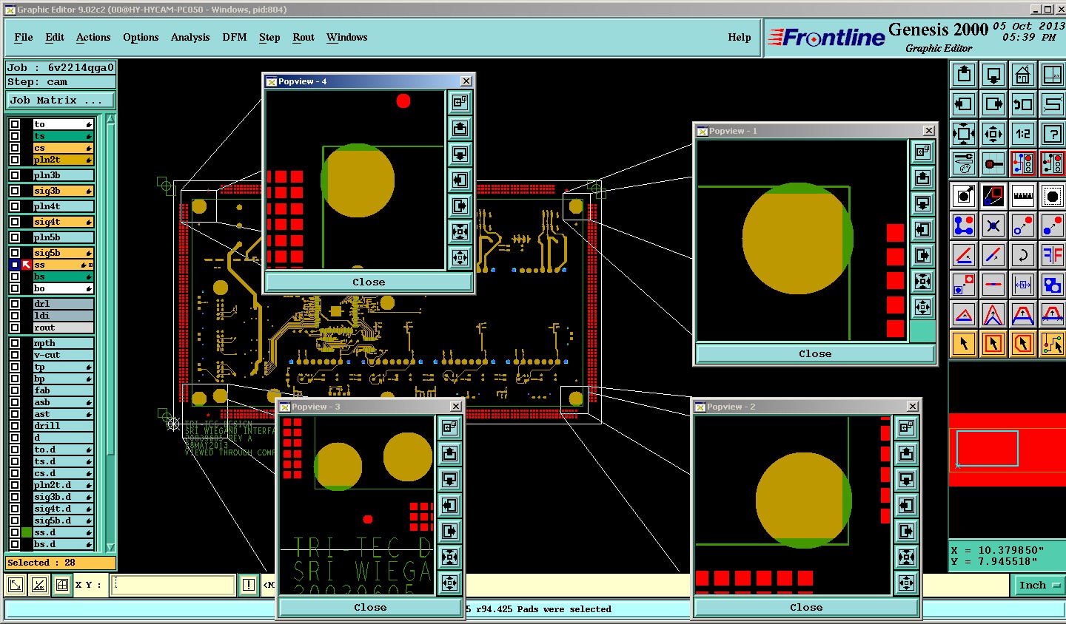Click the ruler measure tool icon

pos(1022,196)
